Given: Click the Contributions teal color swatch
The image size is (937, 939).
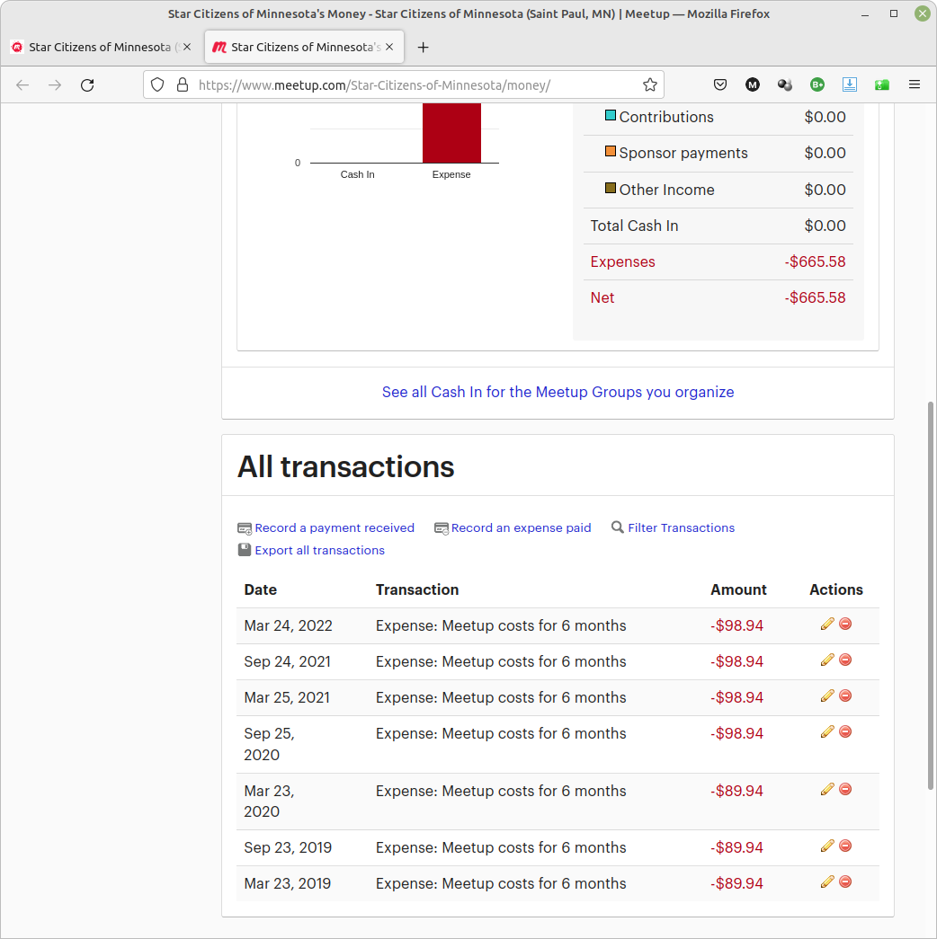Looking at the screenshot, I should point(611,115).
